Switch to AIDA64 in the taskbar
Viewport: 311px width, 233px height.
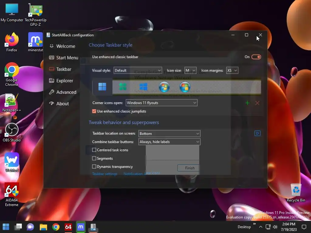(68, 227)
